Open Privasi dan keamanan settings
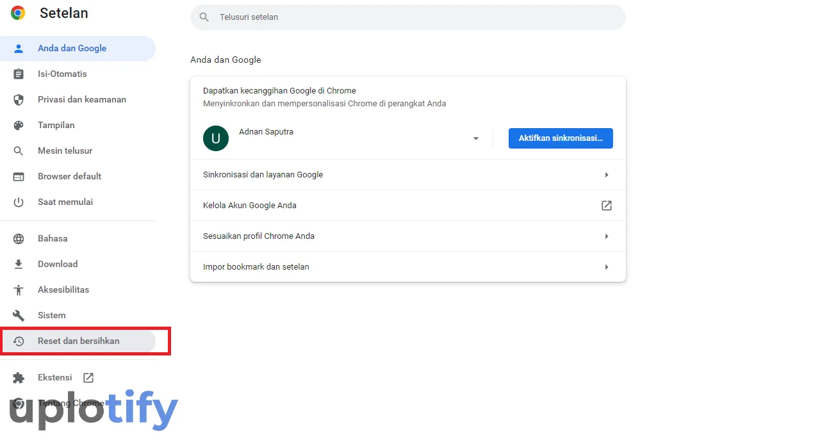 (x=78, y=99)
